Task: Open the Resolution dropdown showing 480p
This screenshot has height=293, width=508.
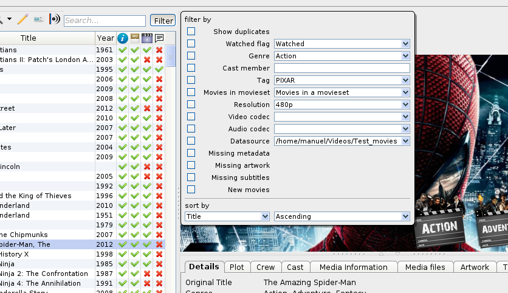Action: [x=342, y=105]
